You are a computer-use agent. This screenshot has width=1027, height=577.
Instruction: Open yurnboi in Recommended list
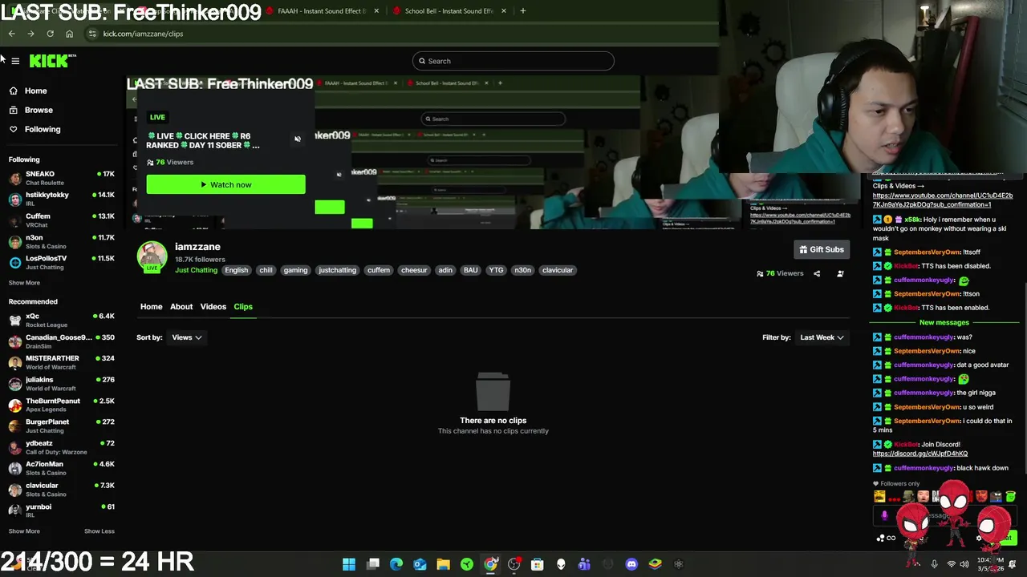click(x=61, y=510)
